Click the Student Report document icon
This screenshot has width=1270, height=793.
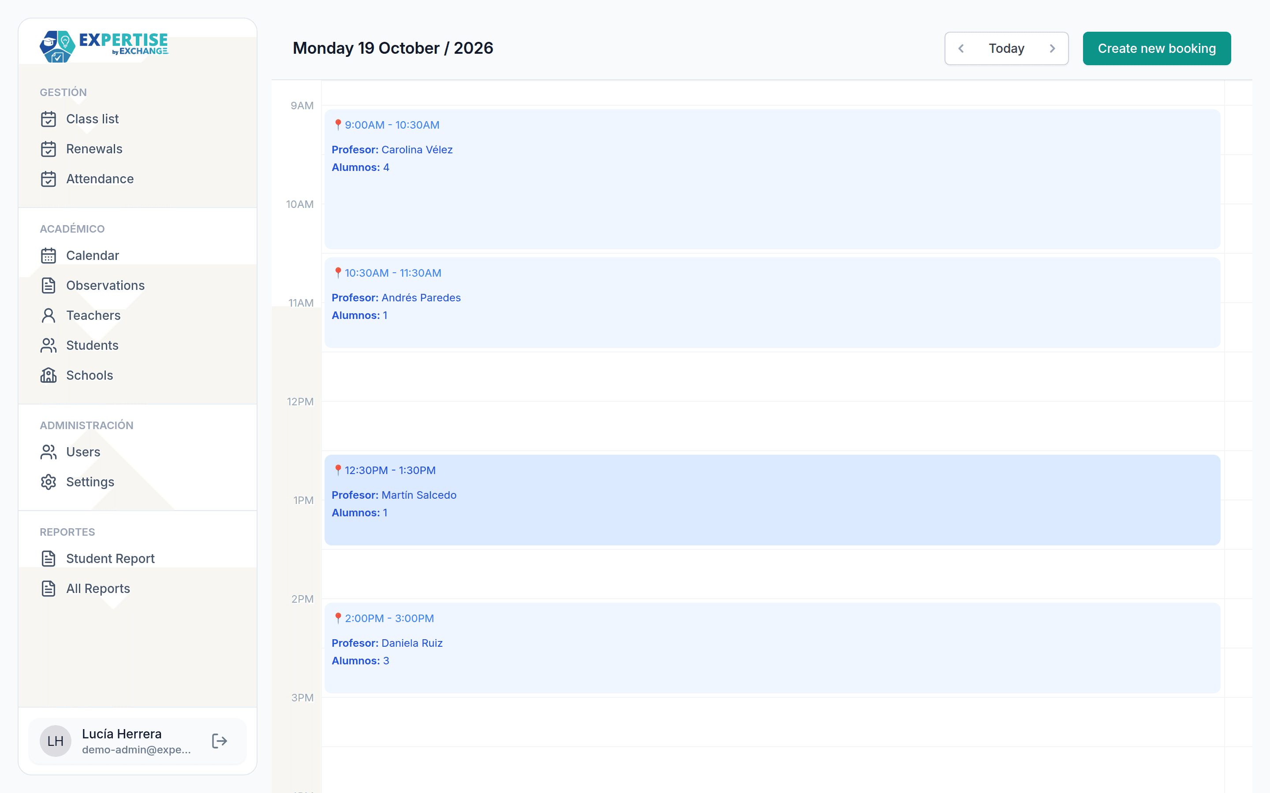(48, 559)
